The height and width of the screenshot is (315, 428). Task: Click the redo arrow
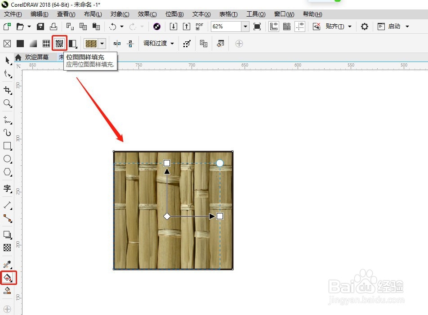[133, 27]
